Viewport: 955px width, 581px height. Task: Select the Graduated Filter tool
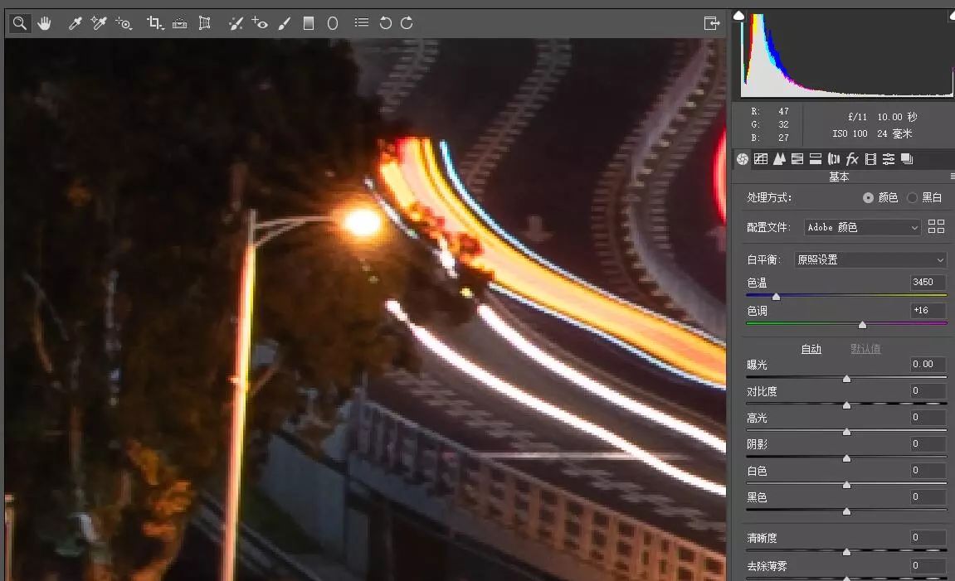coord(309,23)
